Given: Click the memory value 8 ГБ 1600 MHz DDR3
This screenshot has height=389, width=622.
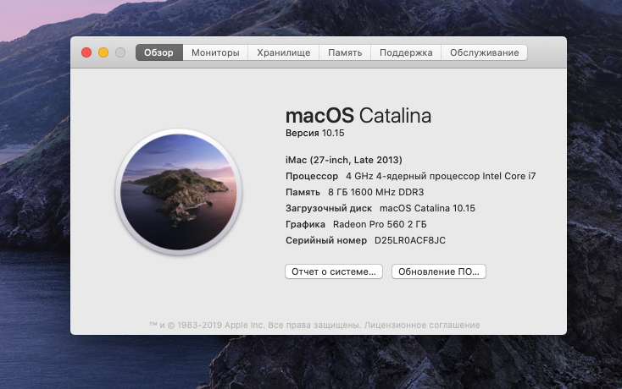Looking at the screenshot, I should click(x=375, y=192).
